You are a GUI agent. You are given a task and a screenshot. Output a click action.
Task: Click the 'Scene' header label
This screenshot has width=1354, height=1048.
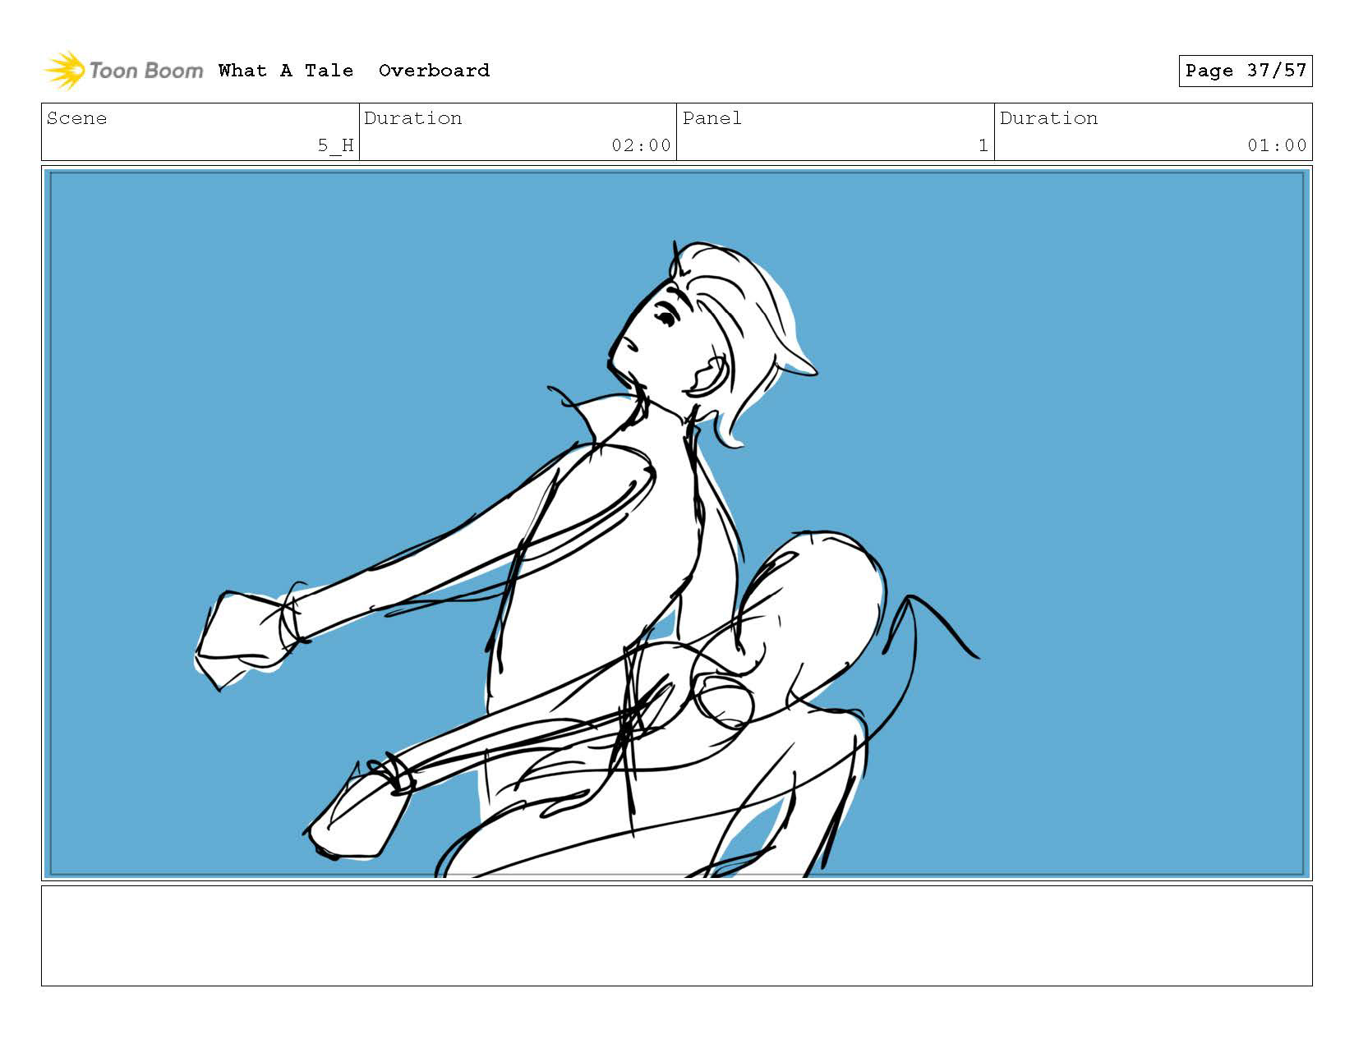click(x=77, y=118)
